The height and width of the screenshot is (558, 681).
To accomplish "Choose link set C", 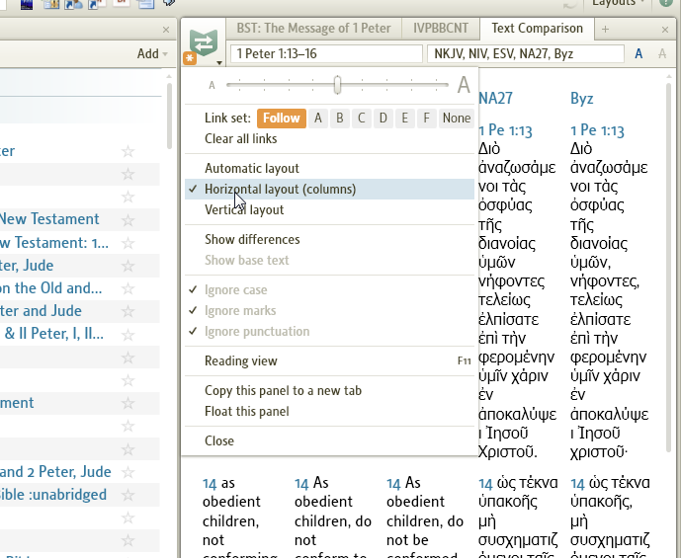I will (x=362, y=119).
